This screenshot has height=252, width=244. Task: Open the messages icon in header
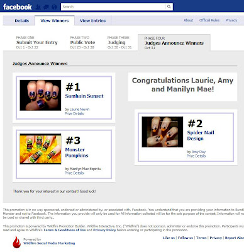pyautogui.click(x=46, y=7)
